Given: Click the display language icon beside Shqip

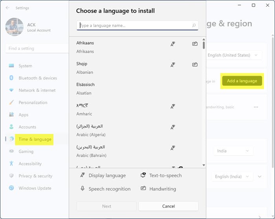Looking at the screenshot, I should click(x=173, y=65).
